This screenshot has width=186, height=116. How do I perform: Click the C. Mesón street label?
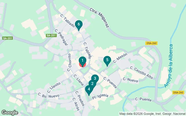[120, 58]
